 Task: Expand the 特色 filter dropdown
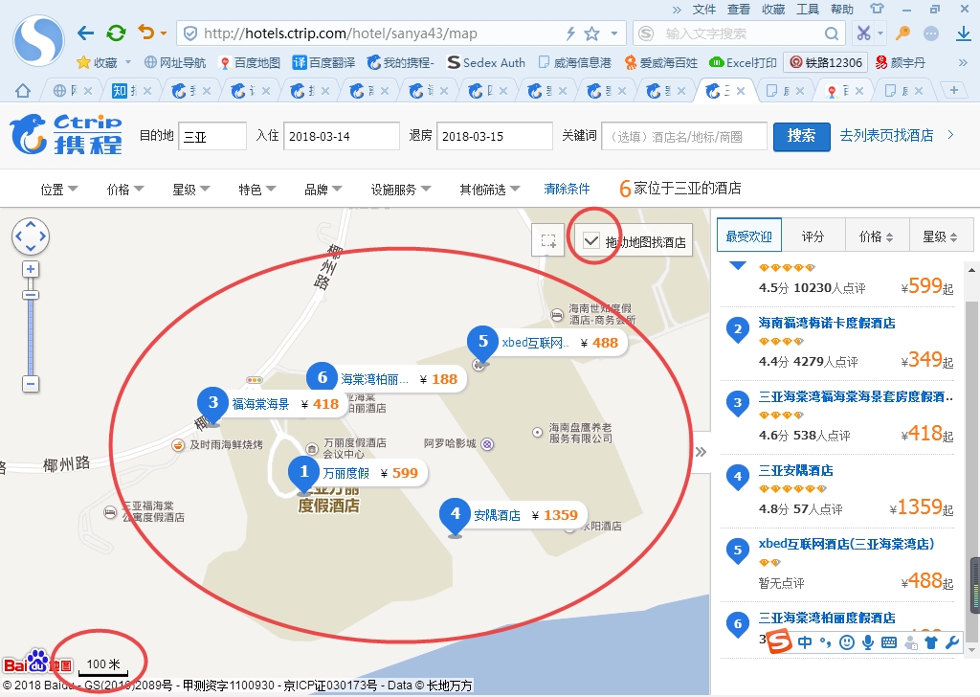point(256,189)
